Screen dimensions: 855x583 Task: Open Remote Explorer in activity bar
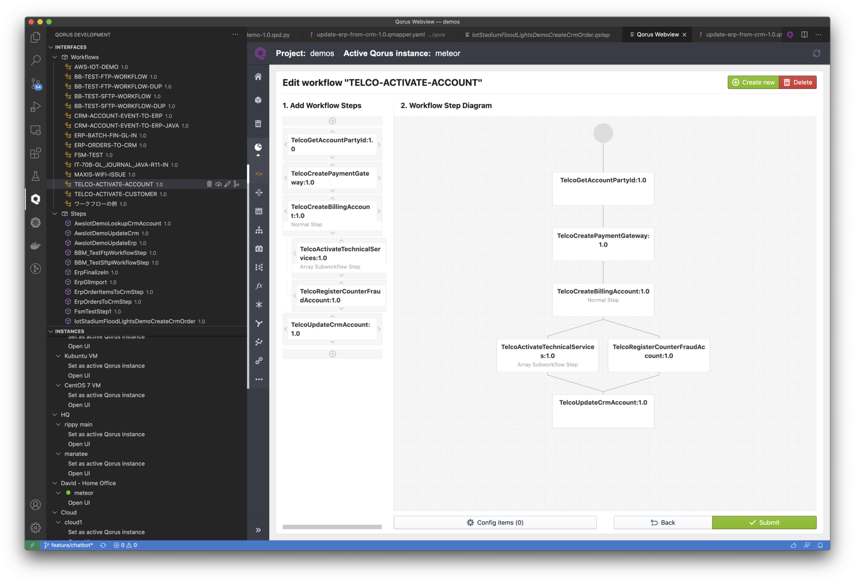point(36,130)
